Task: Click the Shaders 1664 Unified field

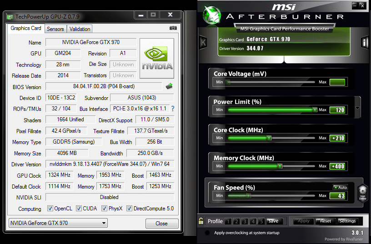Action: click(70, 120)
